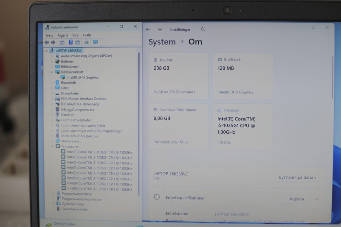341x227 pixels.
Task: Open the Grafikkort 128 MB card
Action: (243, 76)
